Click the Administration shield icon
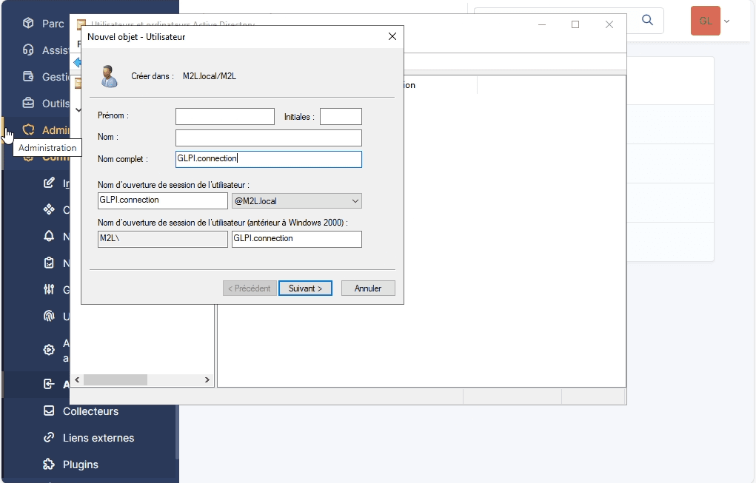Screen dimensions: 756x483 coord(29,129)
